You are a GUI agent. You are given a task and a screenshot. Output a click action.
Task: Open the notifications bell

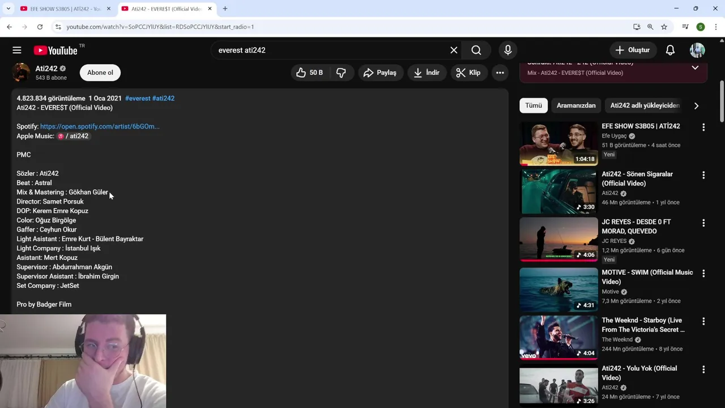(670, 50)
